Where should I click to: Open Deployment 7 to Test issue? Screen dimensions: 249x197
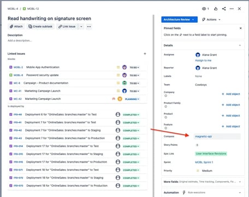60,122
